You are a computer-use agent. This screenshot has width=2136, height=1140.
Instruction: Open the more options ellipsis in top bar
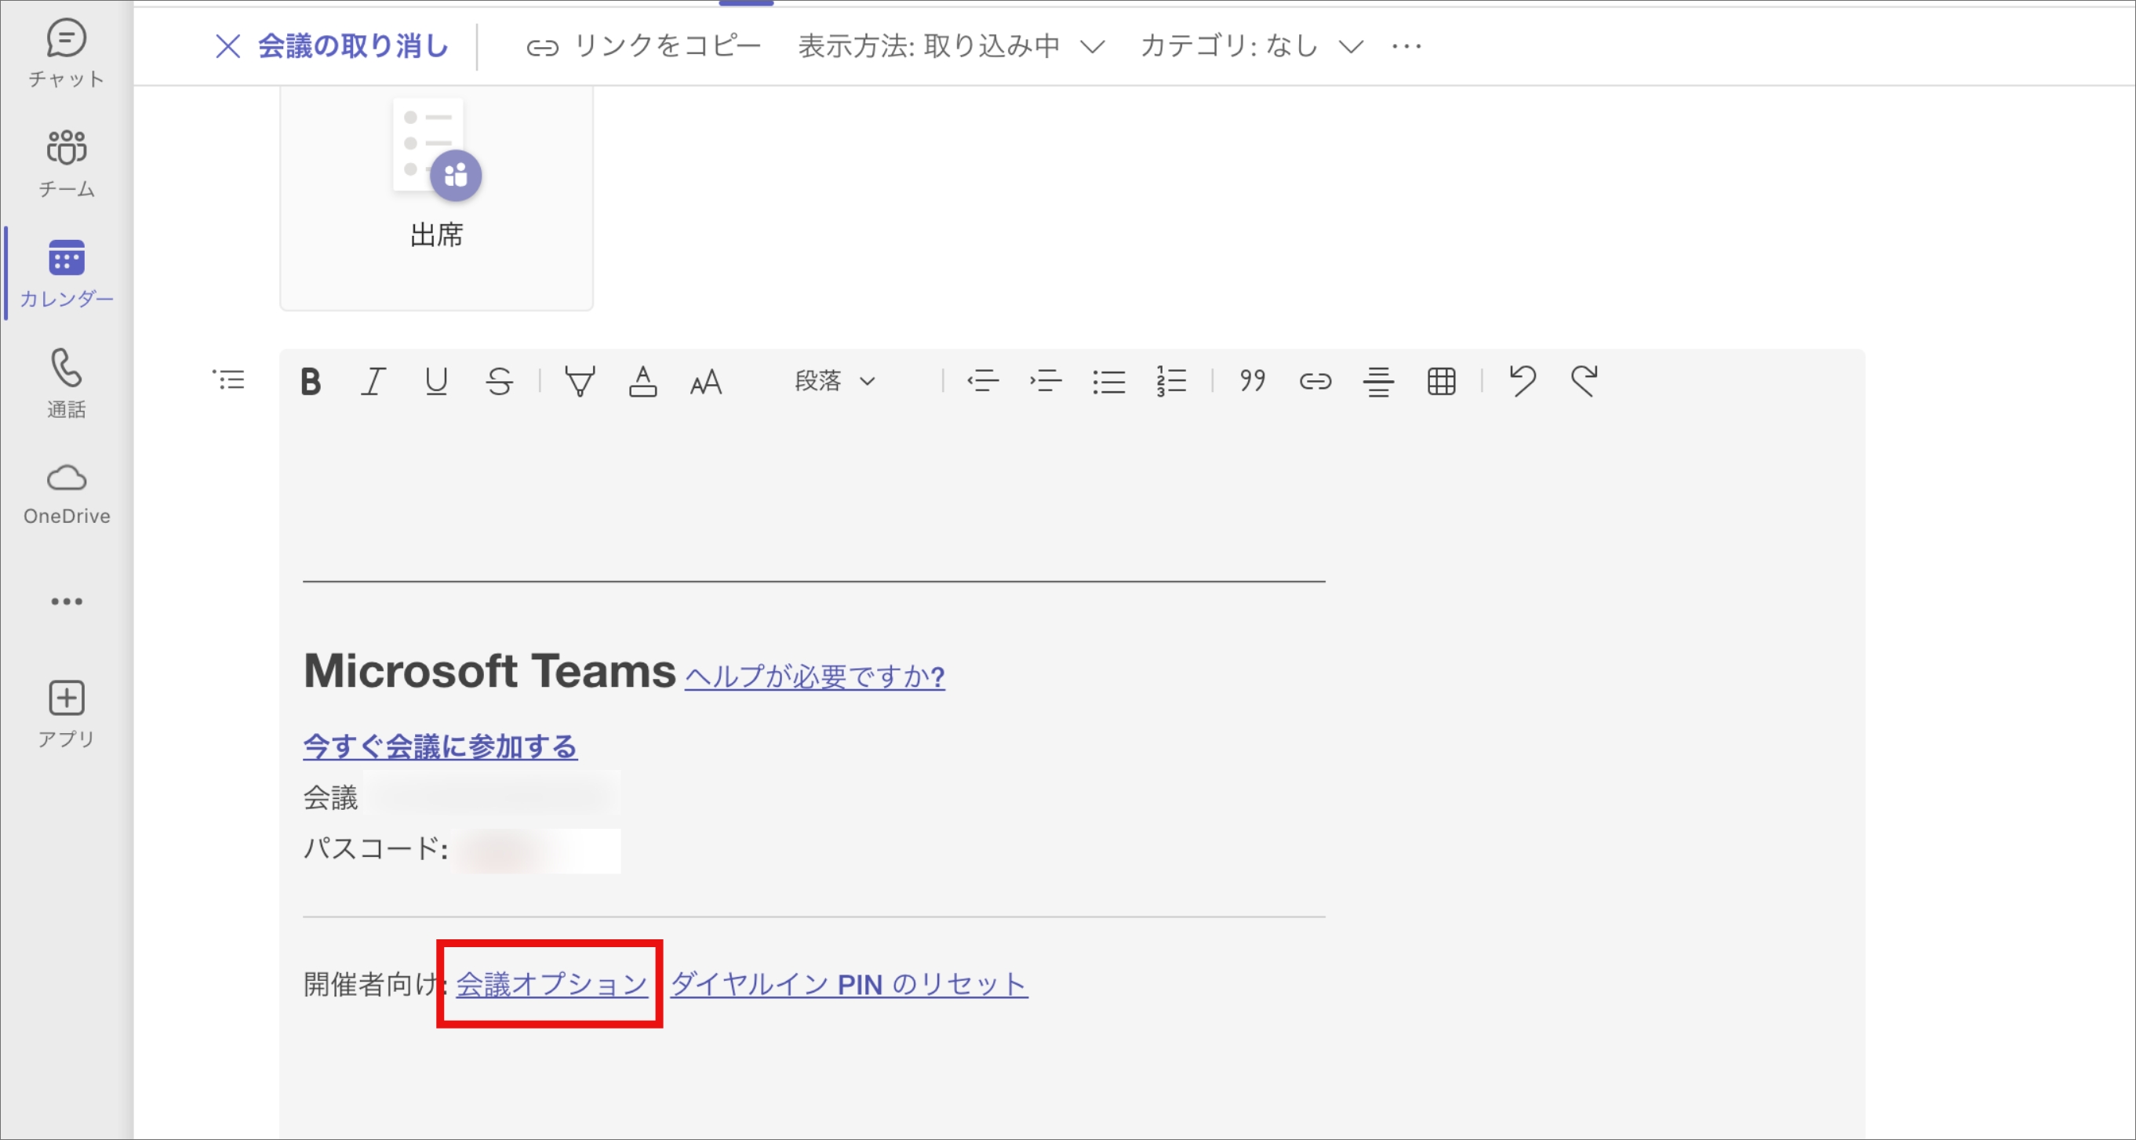point(1407,46)
